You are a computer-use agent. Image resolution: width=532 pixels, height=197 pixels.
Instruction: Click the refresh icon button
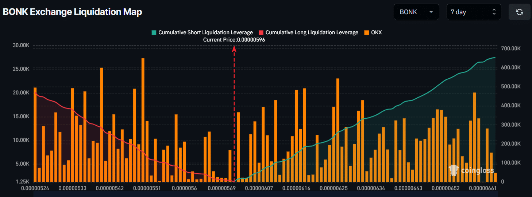[519, 12]
